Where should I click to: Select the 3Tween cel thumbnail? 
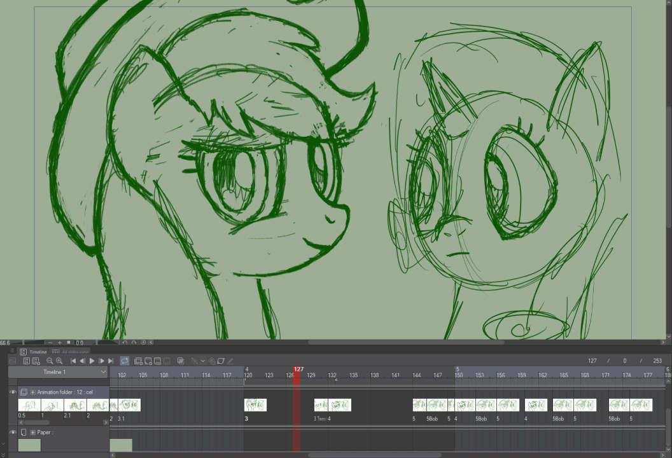[x=321, y=405]
